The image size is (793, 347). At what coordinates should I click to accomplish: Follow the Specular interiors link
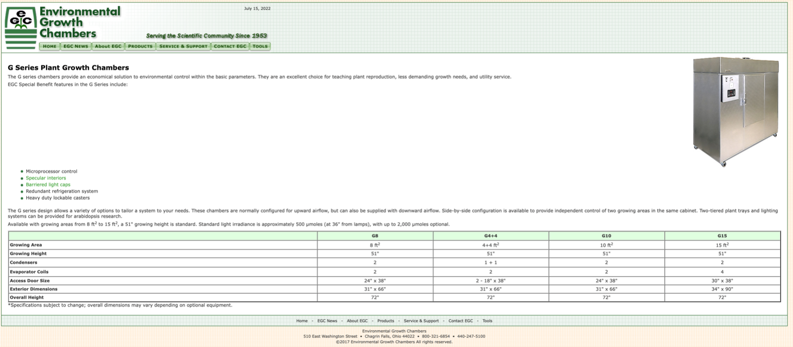click(x=46, y=178)
